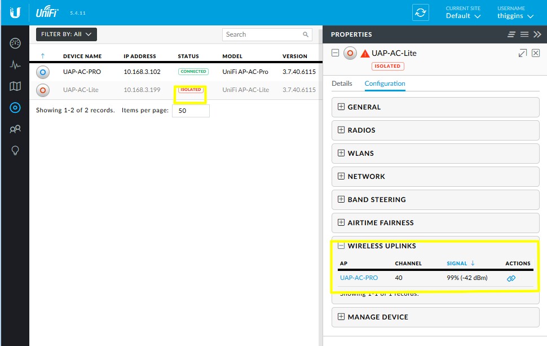Image resolution: width=547 pixels, height=346 pixels.
Task: Click the version number 5.4.11
Action: click(77, 13)
